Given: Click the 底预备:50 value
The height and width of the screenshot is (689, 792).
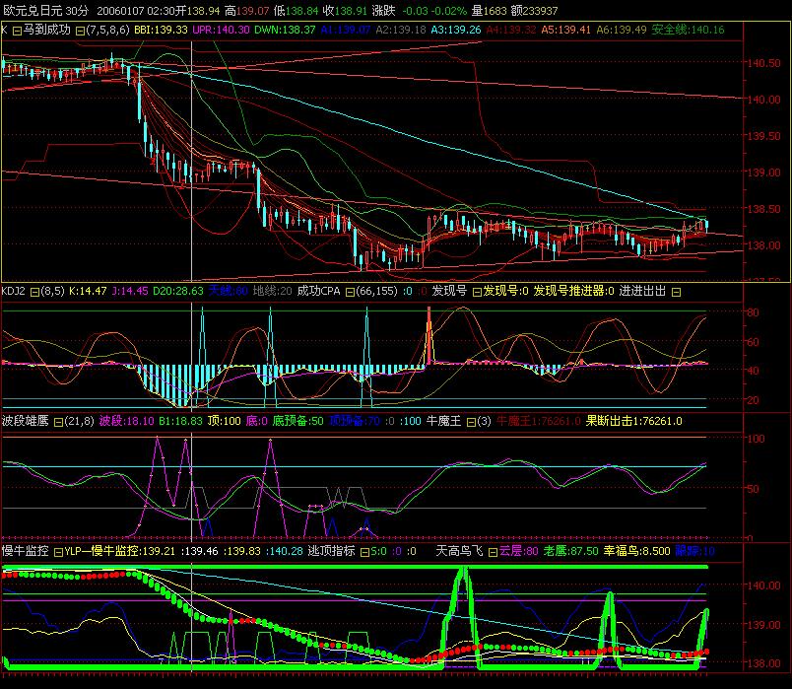Looking at the screenshot, I should [x=298, y=421].
